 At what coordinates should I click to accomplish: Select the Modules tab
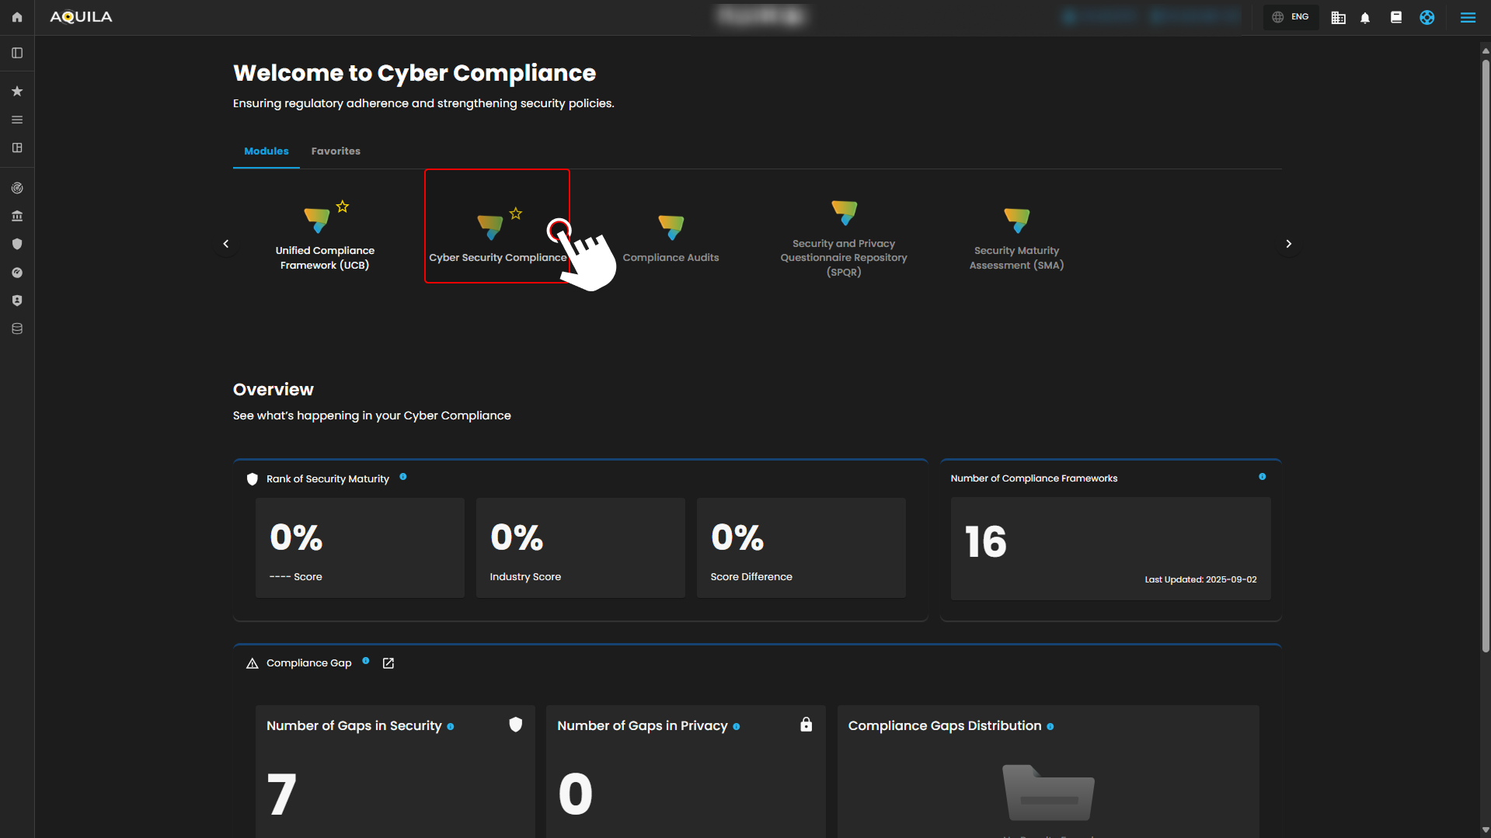tap(266, 151)
